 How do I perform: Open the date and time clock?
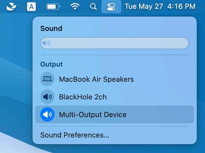(160, 6)
